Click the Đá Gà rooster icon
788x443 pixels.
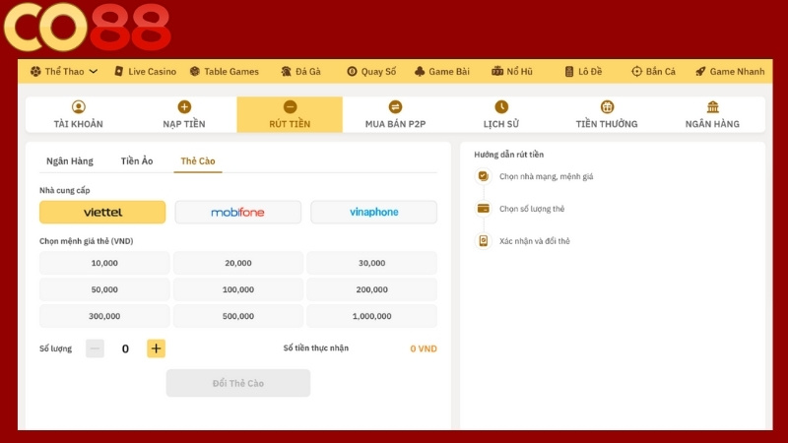(287, 71)
